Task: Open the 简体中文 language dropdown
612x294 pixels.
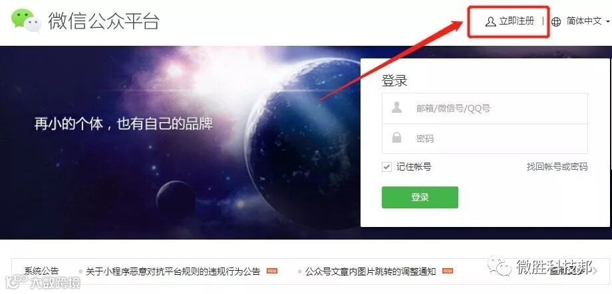Action: pyautogui.click(x=584, y=21)
